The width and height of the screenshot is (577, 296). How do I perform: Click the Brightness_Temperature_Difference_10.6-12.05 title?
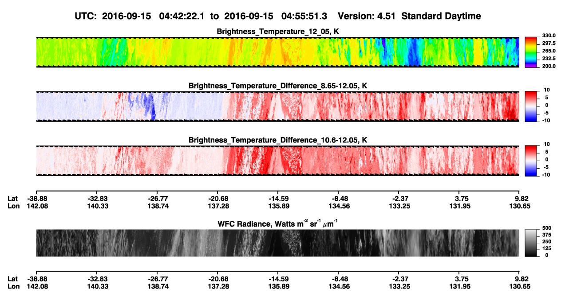[x=278, y=140]
